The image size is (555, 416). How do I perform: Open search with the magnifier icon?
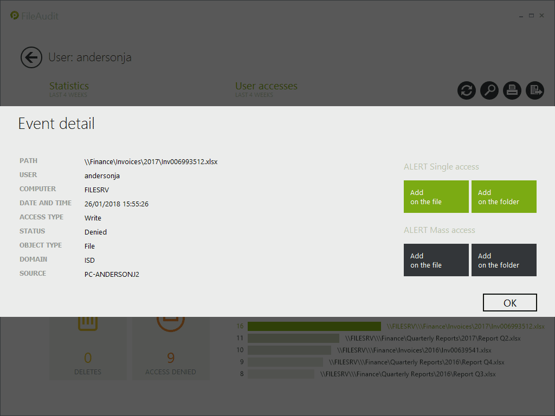tap(489, 90)
